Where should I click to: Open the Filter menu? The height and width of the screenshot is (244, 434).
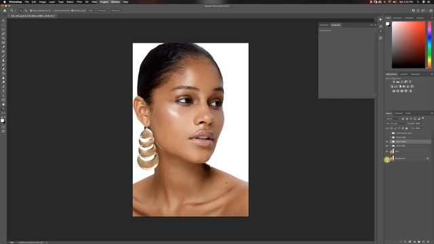click(x=79, y=2)
